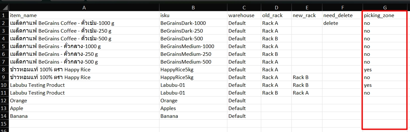Image resolution: width=410 pixels, height=132 pixels.
Task: Select the row 15 header number
Action: point(5,124)
